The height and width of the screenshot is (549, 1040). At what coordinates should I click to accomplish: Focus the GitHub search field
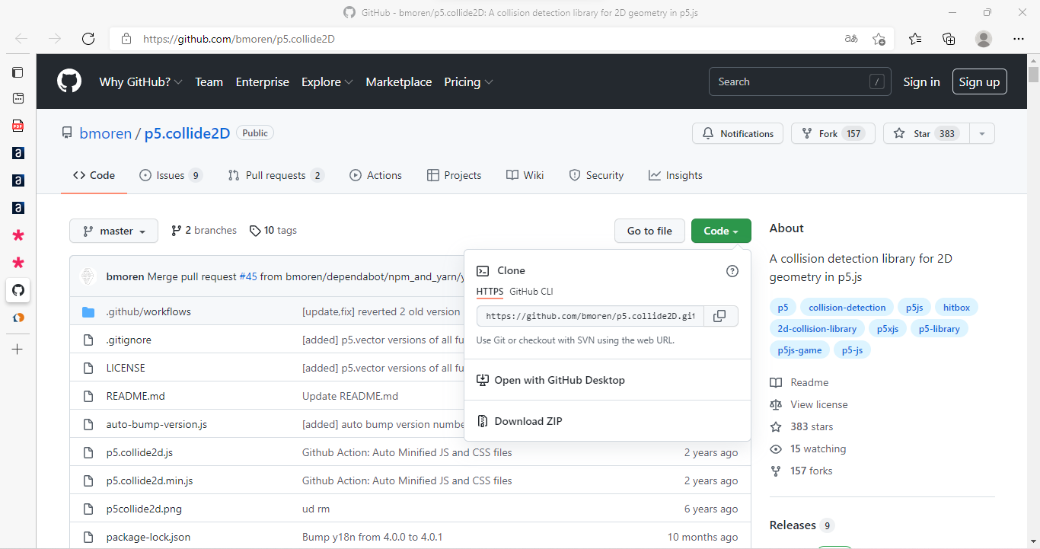[800, 81]
